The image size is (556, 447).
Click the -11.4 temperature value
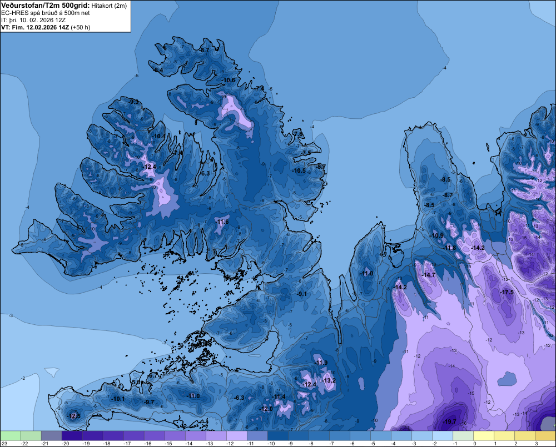tap(279, 396)
